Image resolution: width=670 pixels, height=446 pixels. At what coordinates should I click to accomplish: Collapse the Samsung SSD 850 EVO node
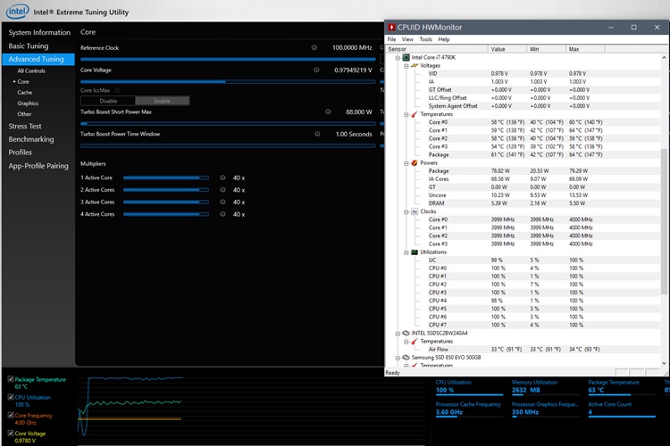click(x=398, y=358)
